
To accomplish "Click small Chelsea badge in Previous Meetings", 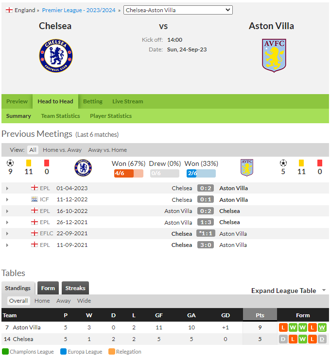I will 83,168.
